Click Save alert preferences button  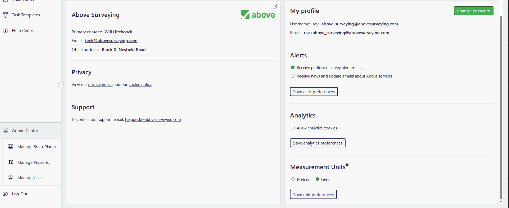(x=314, y=92)
